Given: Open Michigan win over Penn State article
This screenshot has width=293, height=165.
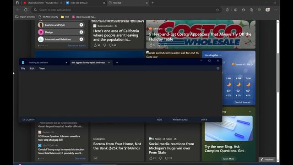Looking at the screenshot, I should 172,148.
